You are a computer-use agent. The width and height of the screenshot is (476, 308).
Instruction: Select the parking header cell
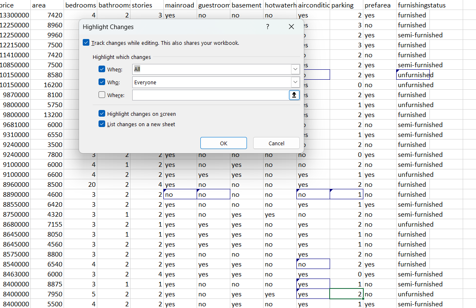coord(346,5)
